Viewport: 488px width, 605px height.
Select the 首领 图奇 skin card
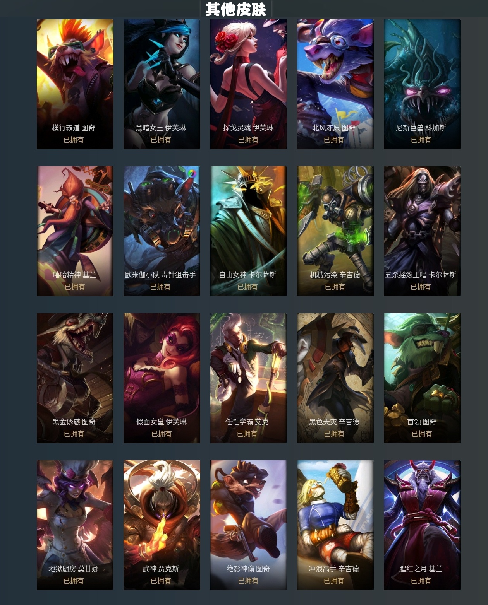pyautogui.click(x=422, y=378)
